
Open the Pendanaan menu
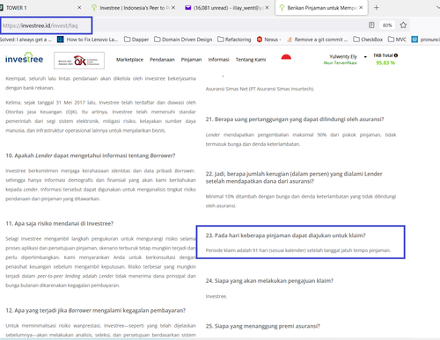(162, 60)
